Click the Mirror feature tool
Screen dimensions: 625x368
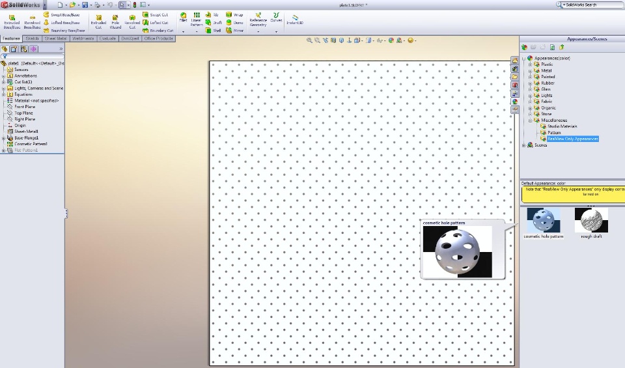click(x=234, y=31)
